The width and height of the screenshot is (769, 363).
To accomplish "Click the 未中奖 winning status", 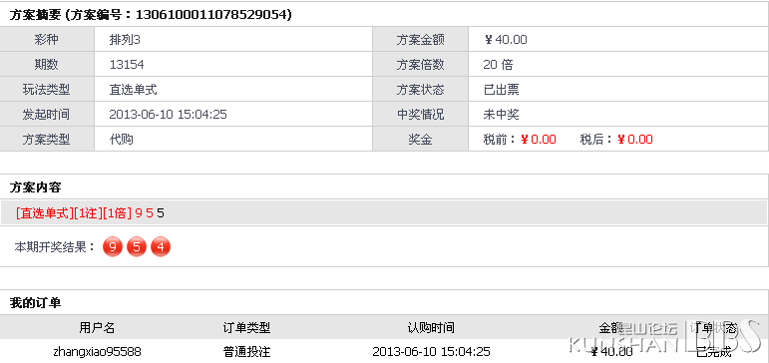I will [x=502, y=115].
